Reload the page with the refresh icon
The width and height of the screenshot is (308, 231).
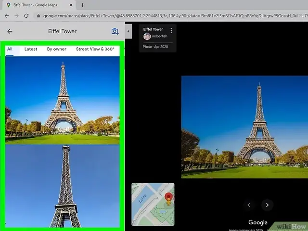(26, 16)
